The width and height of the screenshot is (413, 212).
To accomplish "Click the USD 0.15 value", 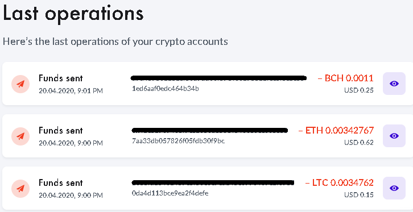I will click(359, 195).
